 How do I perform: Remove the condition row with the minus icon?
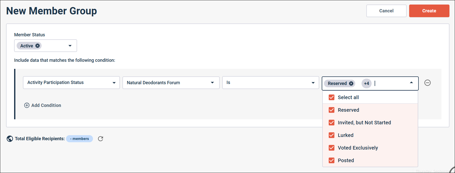pyautogui.click(x=428, y=83)
